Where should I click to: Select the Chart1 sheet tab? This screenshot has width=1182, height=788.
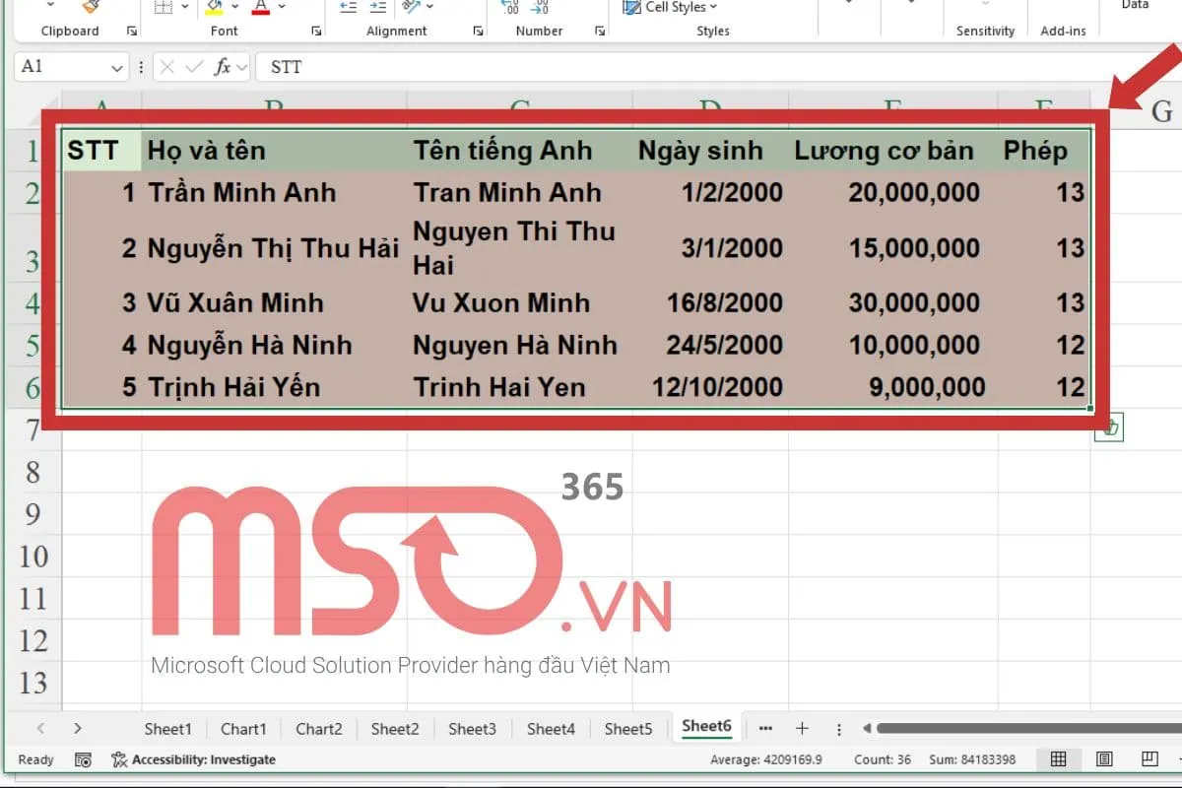pos(243,729)
